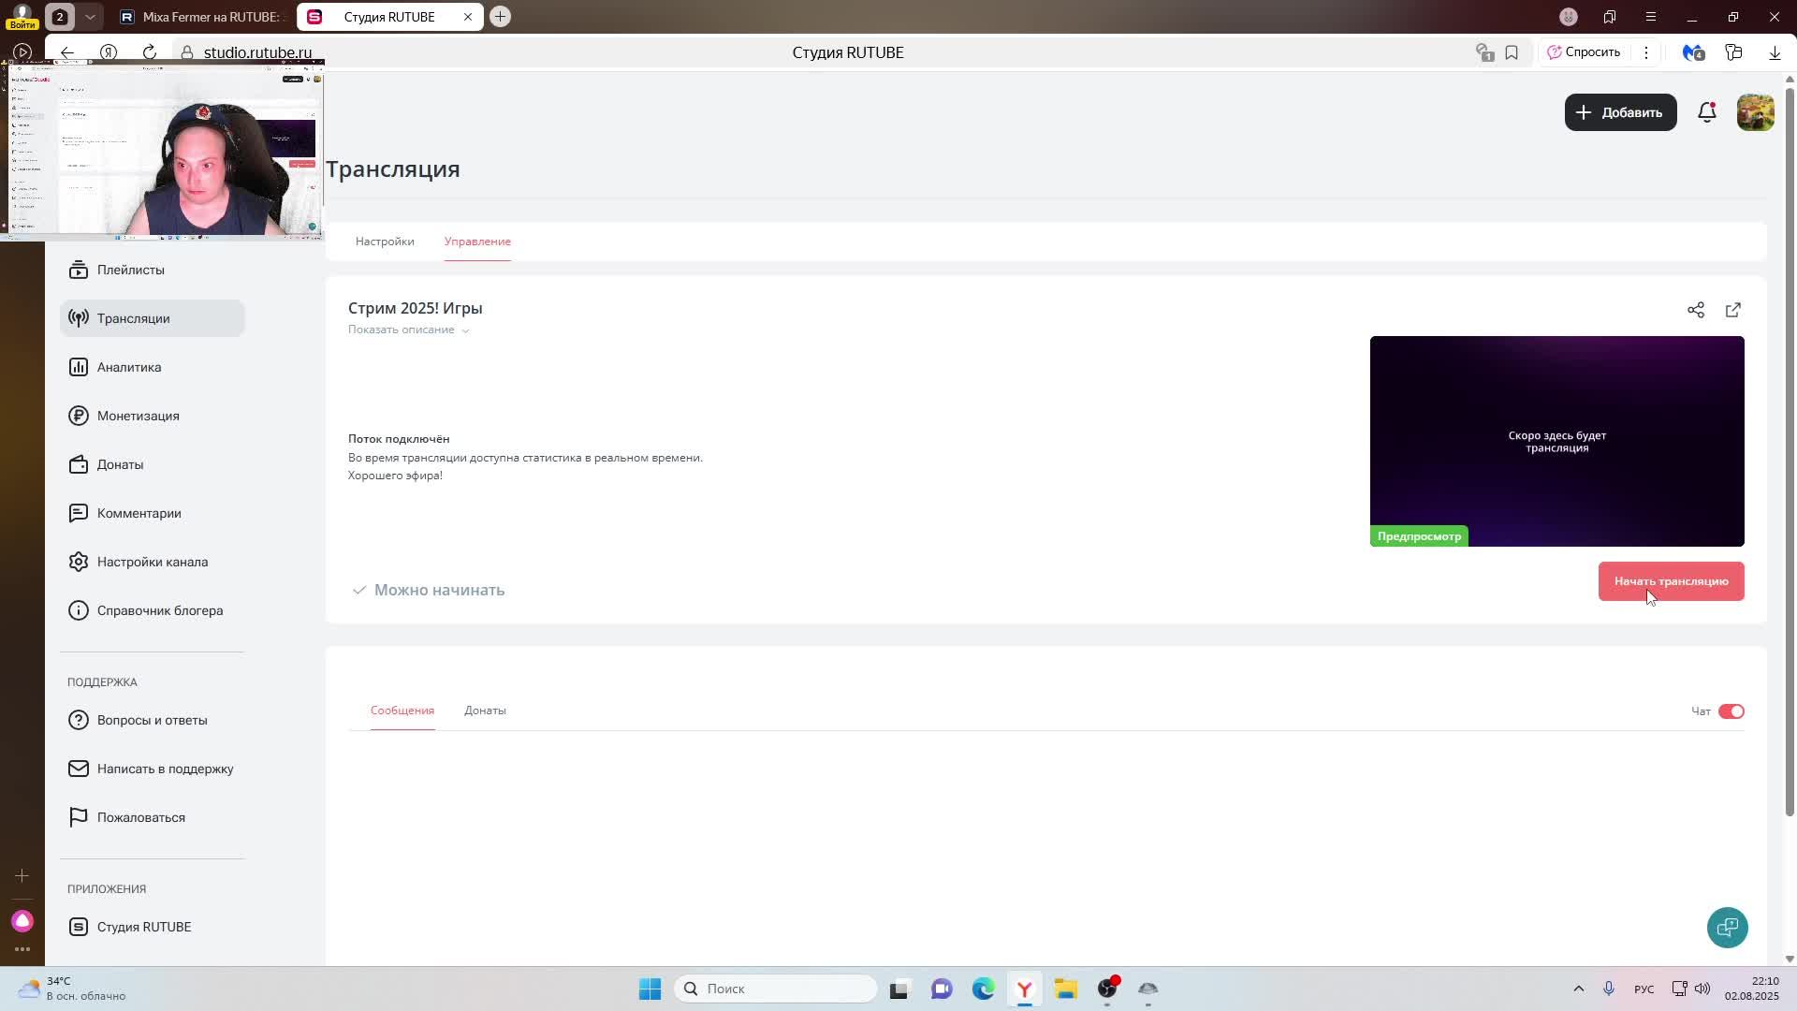Viewport: 1797px width, 1011px height.
Task: Click the Добавить button
Action: 1620,112
